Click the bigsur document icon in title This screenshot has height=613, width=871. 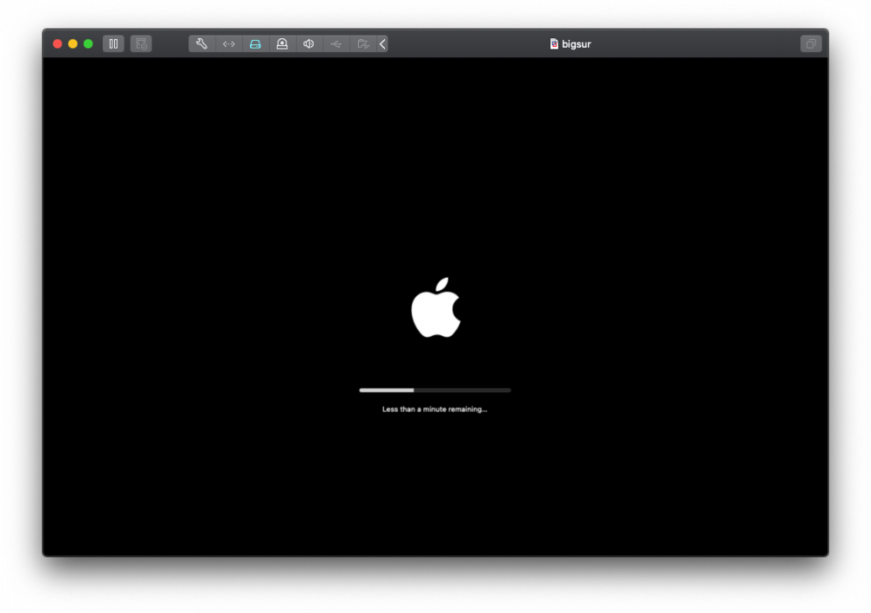554,44
